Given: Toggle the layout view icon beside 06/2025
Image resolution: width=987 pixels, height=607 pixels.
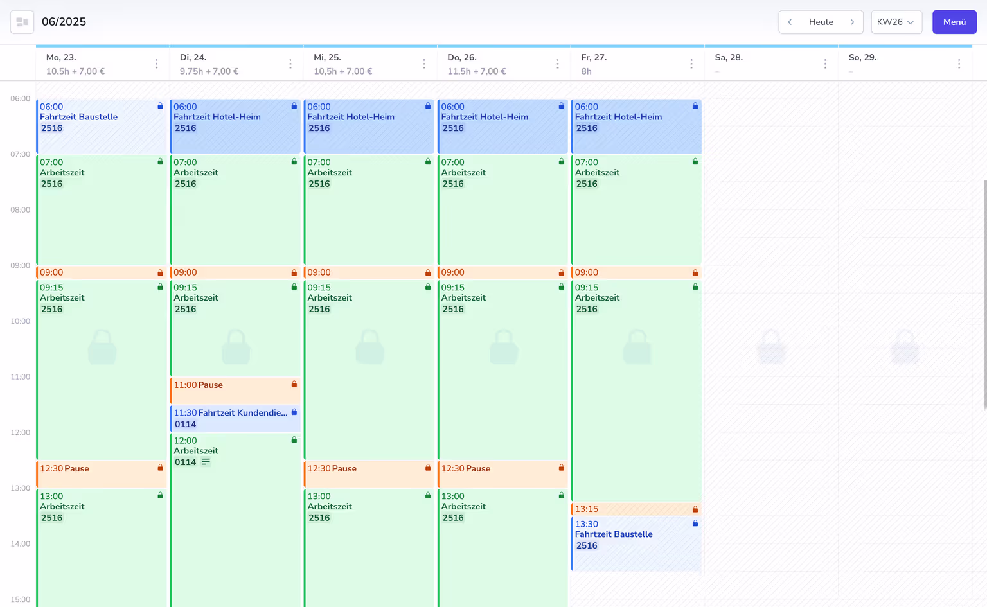Looking at the screenshot, I should click(22, 22).
